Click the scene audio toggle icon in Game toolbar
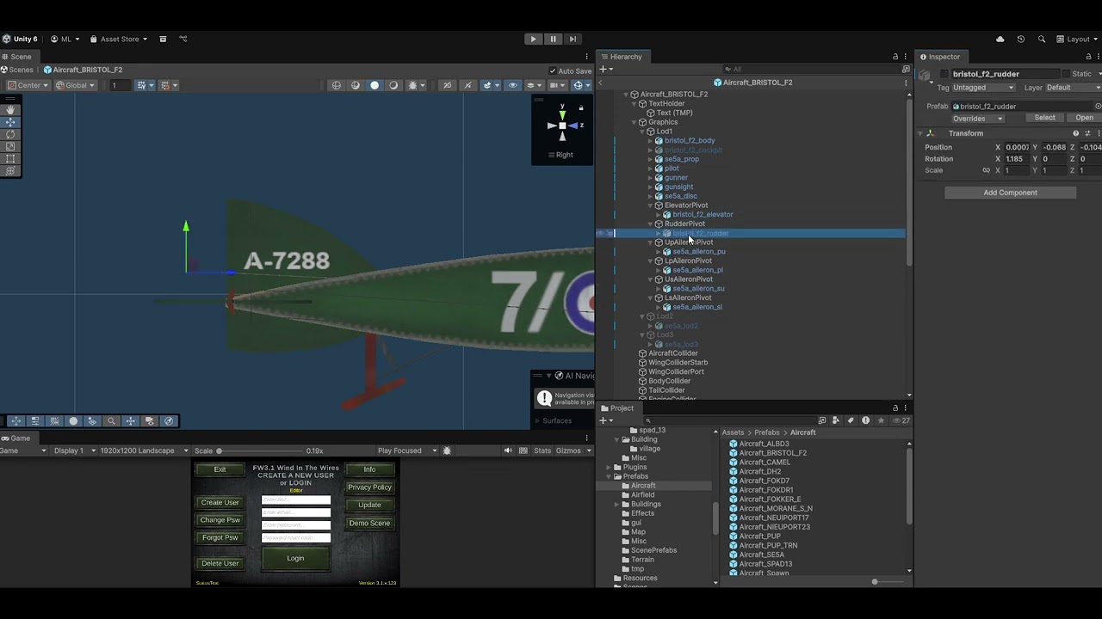The height and width of the screenshot is (619, 1102). click(x=508, y=450)
